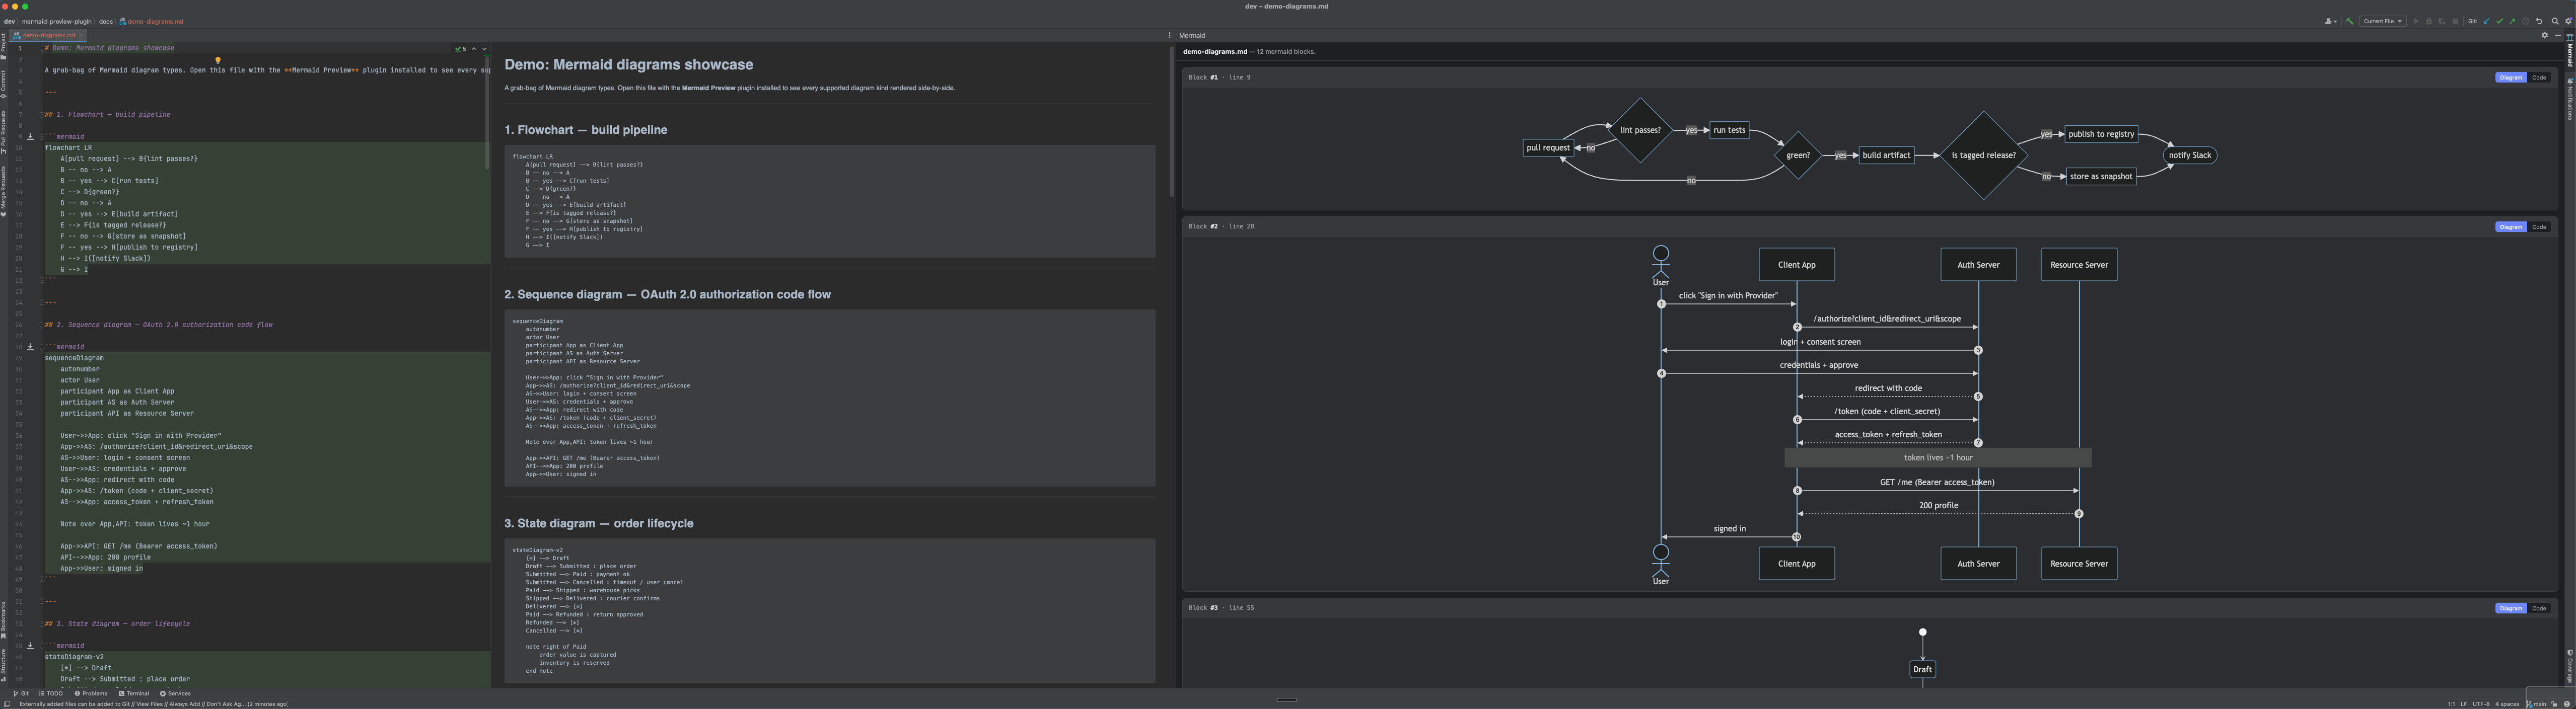Open the Current File run configuration dropdown

(2383, 21)
